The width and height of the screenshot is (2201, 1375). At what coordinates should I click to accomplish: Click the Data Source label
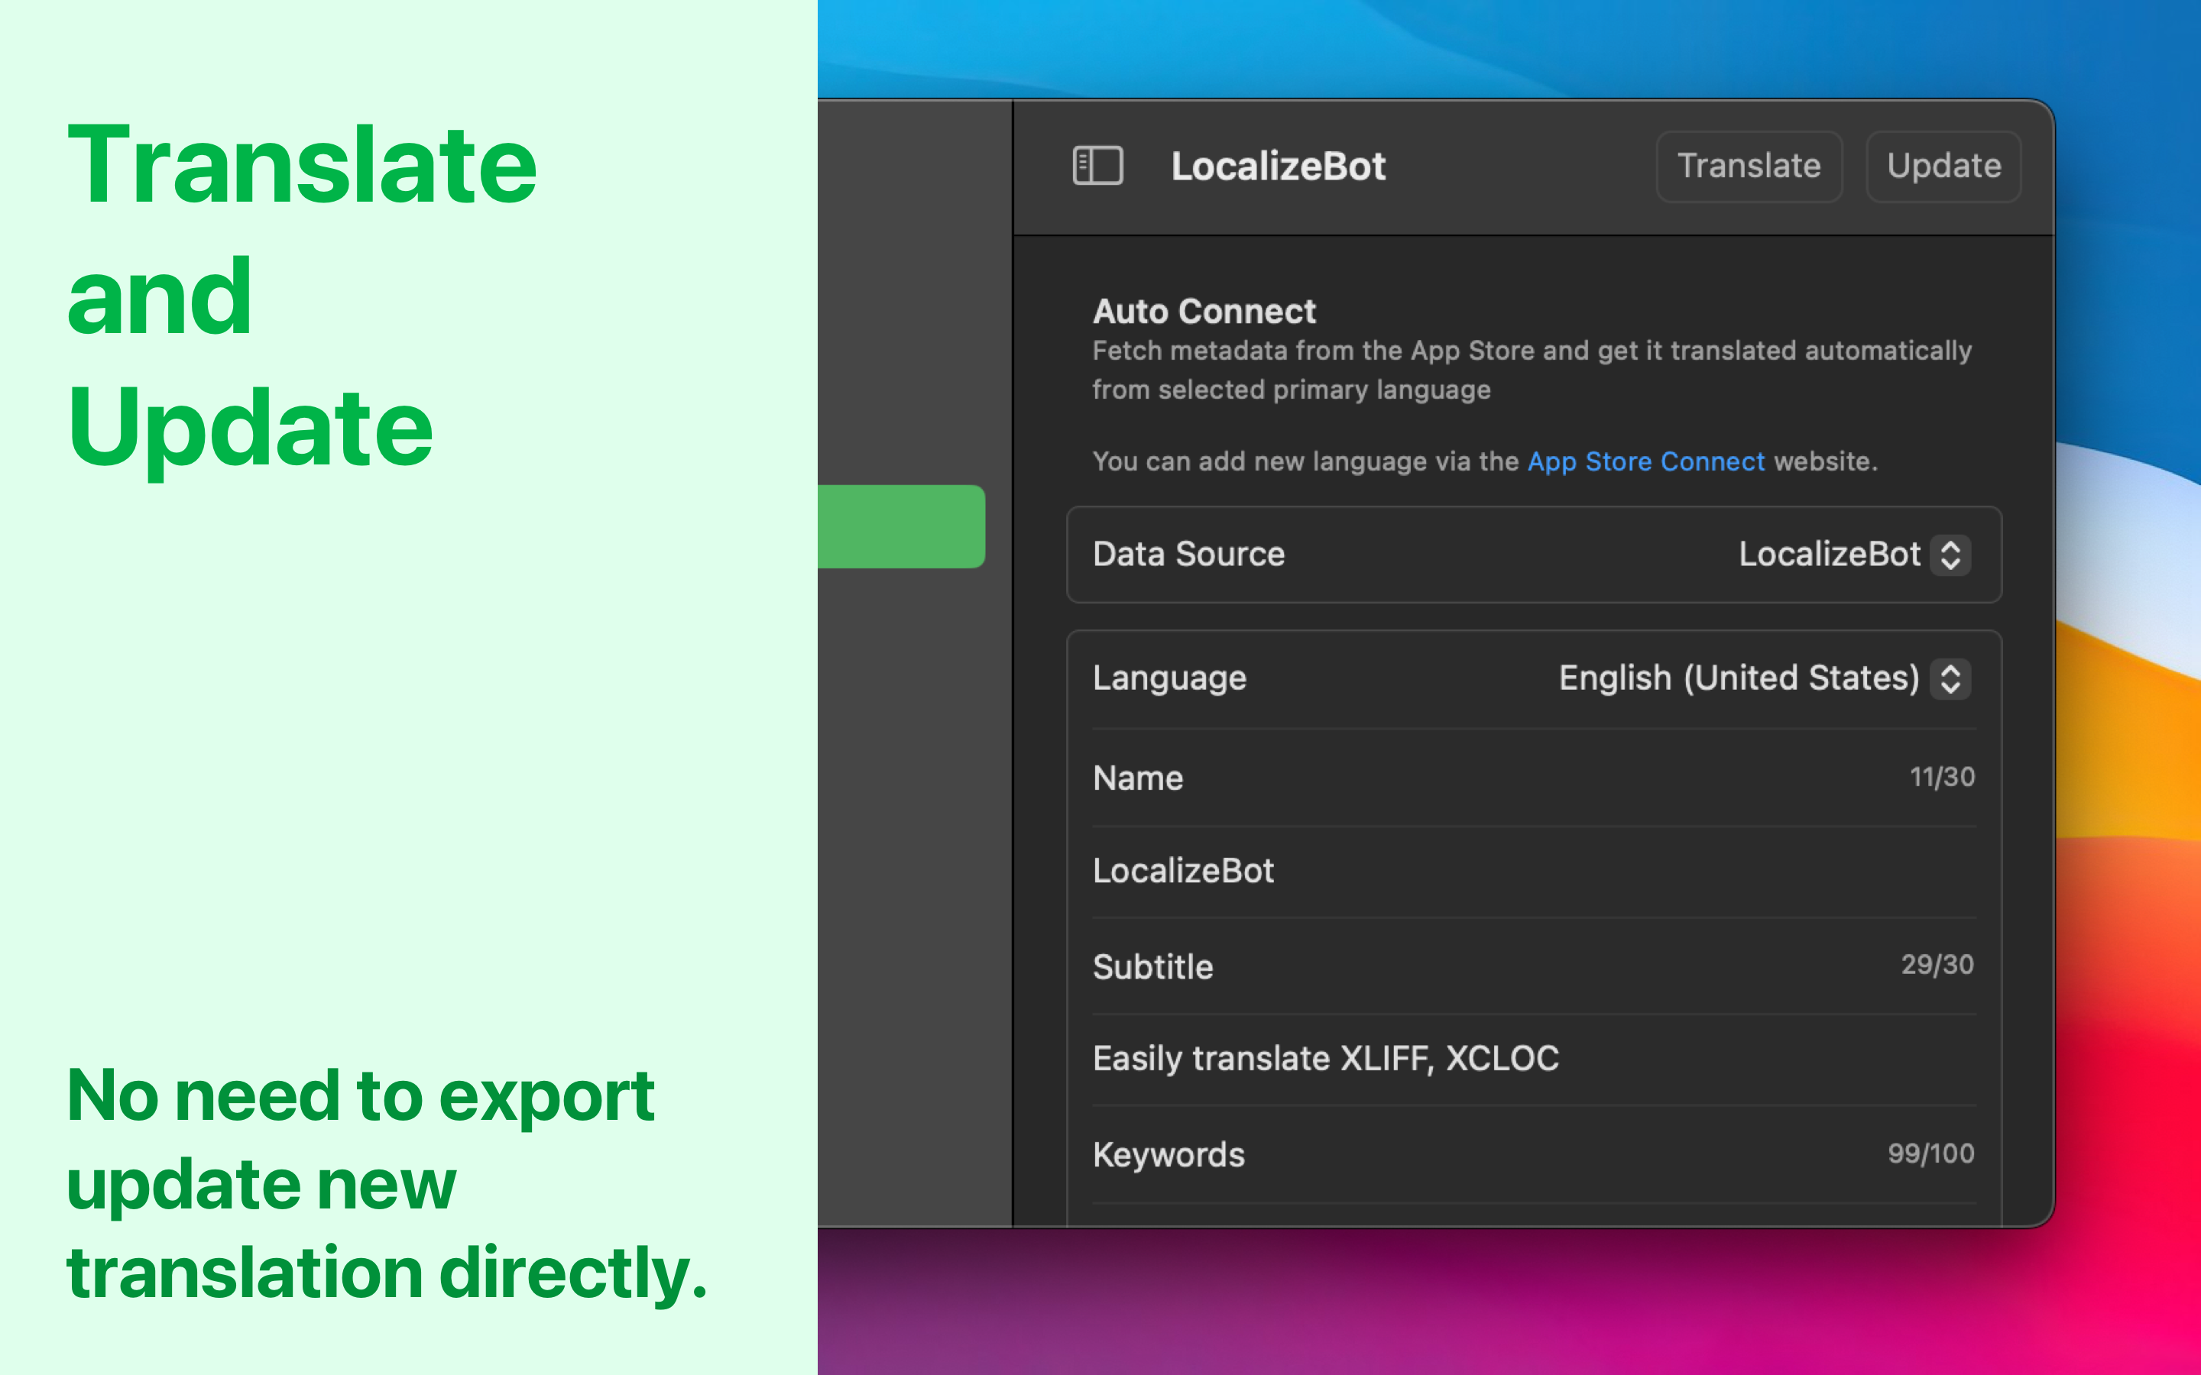[x=1188, y=554]
